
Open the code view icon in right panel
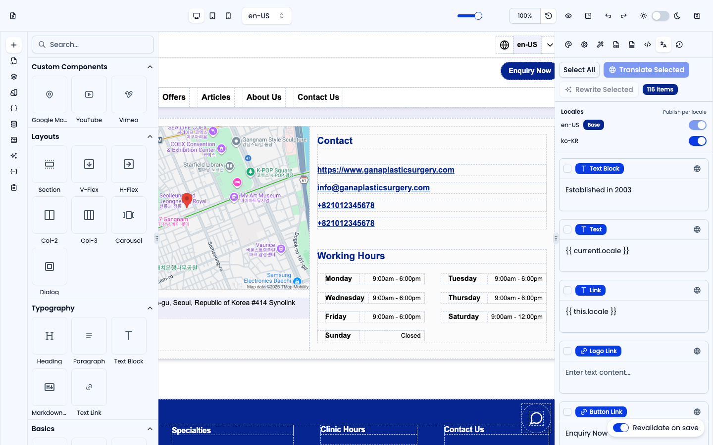tap(648, 44)
